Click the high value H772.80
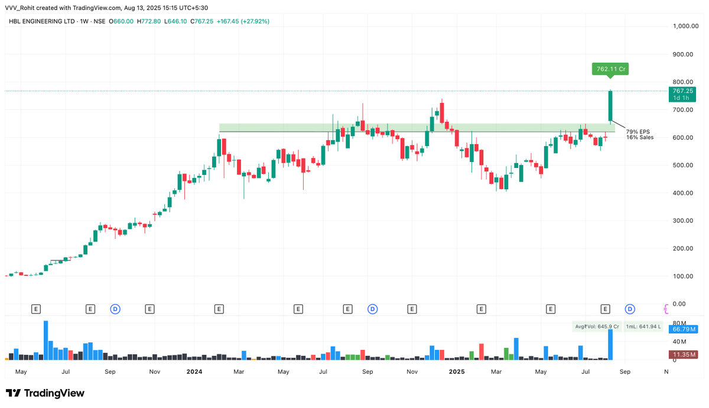Viewport: 709px width, 408px height. [149, 21]
